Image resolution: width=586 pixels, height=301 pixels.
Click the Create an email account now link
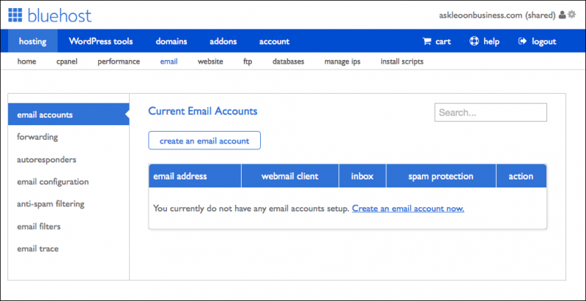tap(408, 209)
